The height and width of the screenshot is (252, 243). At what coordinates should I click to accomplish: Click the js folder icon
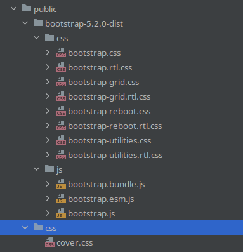[49, 169]
